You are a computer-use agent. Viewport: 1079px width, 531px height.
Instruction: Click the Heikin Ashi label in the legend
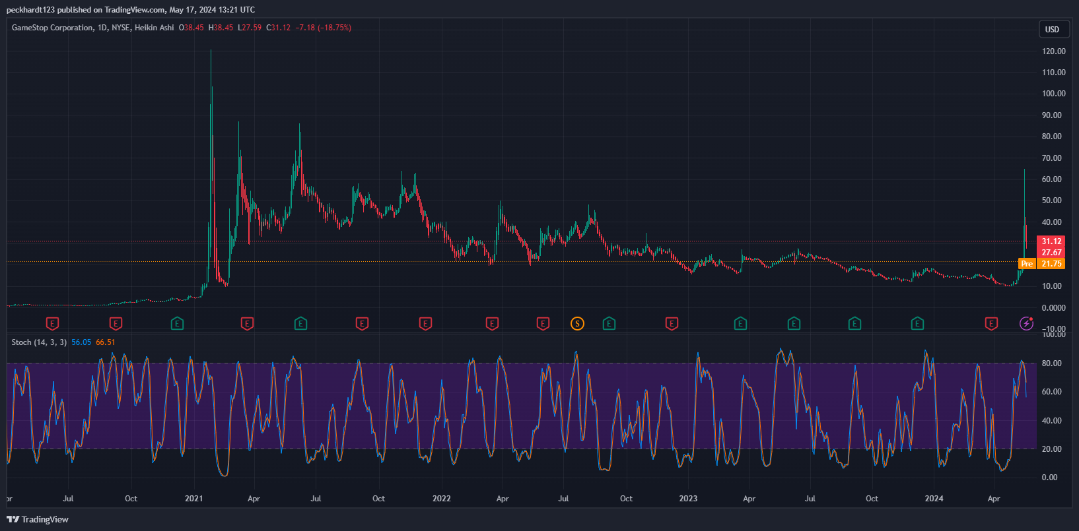155,28
